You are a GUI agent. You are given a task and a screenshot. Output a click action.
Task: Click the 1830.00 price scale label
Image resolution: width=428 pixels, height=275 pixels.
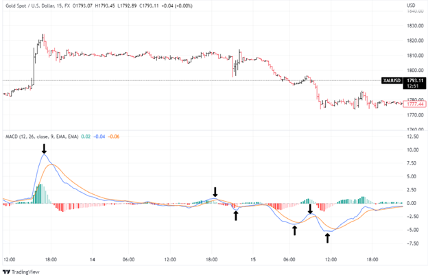point(414,26)
